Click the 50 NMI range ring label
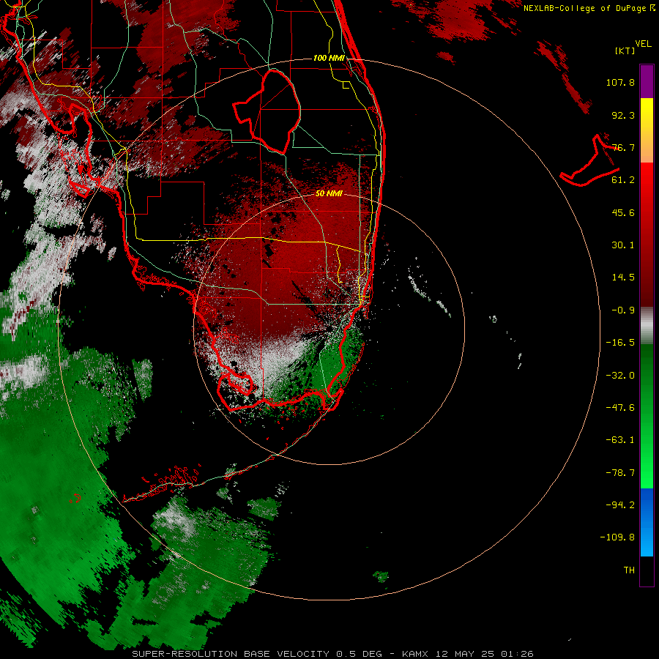Viewport: 659px width, 659px height. 329,194
